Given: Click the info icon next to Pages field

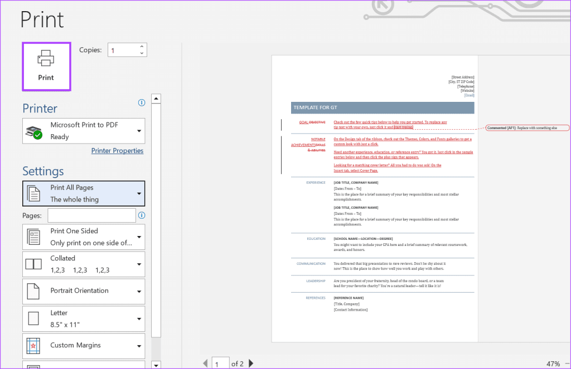Looking at the screenshot, I should pos(142,215).
